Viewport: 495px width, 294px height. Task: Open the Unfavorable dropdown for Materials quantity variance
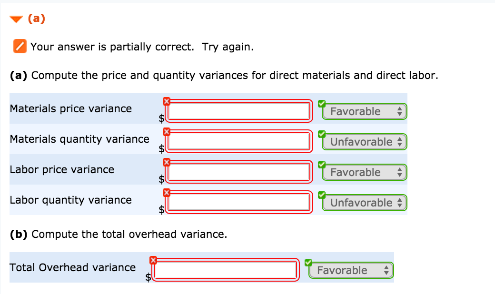tap(364, 142)
